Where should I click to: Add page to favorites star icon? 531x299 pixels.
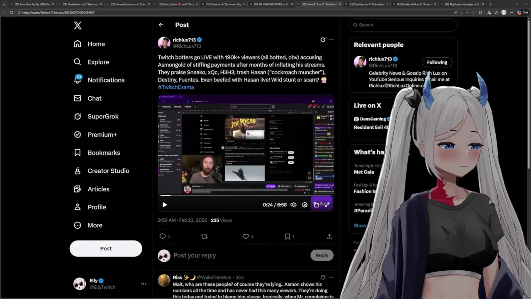pos(473,12)
